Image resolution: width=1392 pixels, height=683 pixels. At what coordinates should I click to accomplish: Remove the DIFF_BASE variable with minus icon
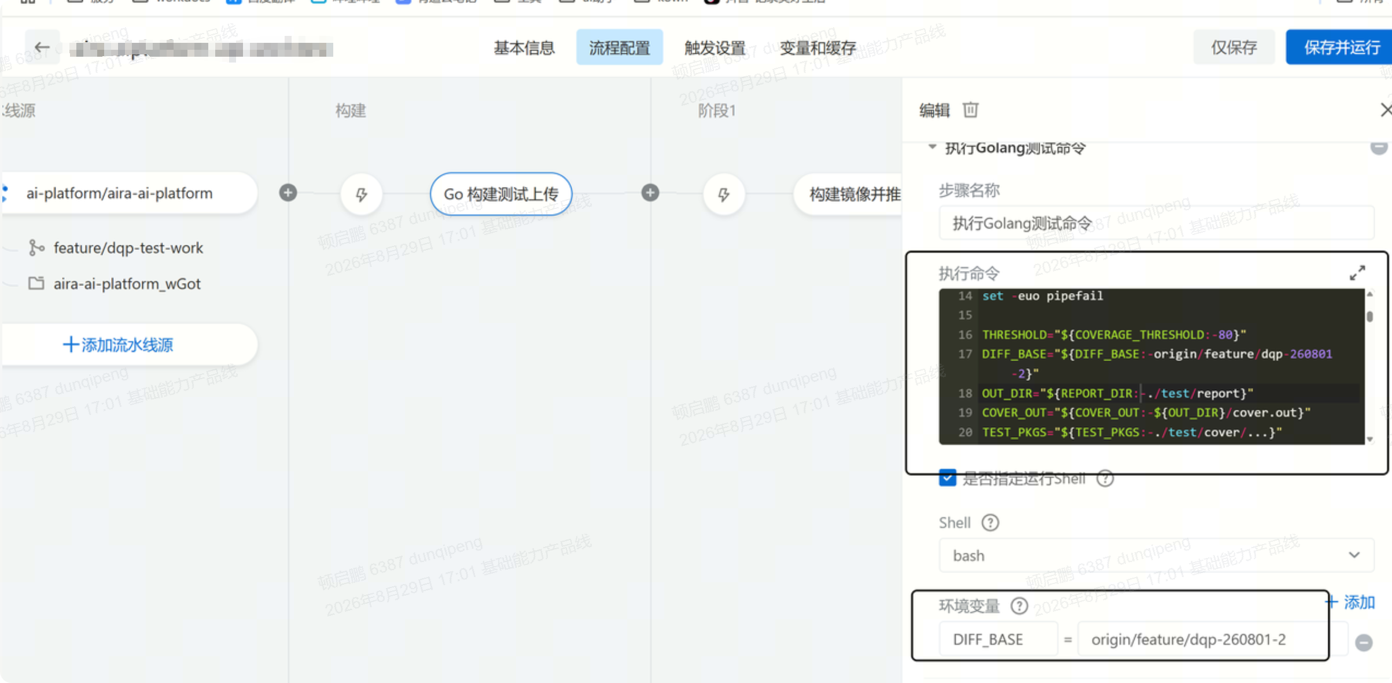[1364, 642]
